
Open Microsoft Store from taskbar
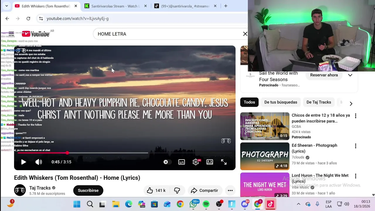coord(154,204)
